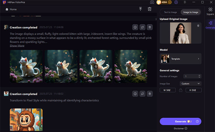The image size is (215, 132).
Task: Click the add credits plus icon
Action: [170, 2]
